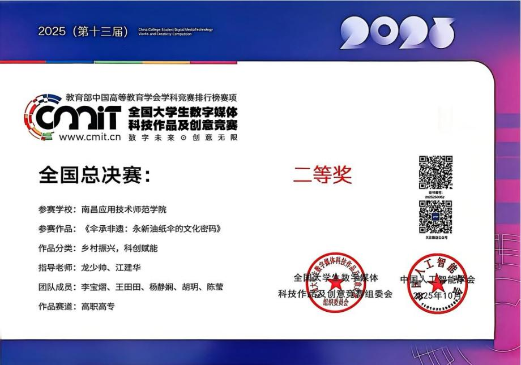Click the CMIT competition logo
Viewport: 521px width, 365px height.
(74, 117)
